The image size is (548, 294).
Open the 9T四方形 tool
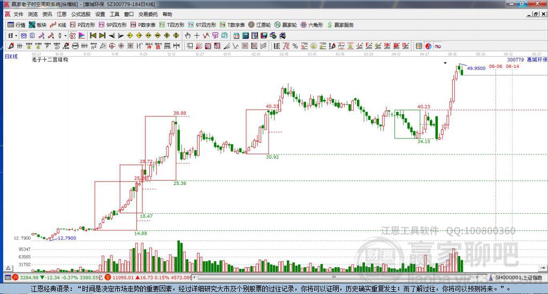[202, 25]
